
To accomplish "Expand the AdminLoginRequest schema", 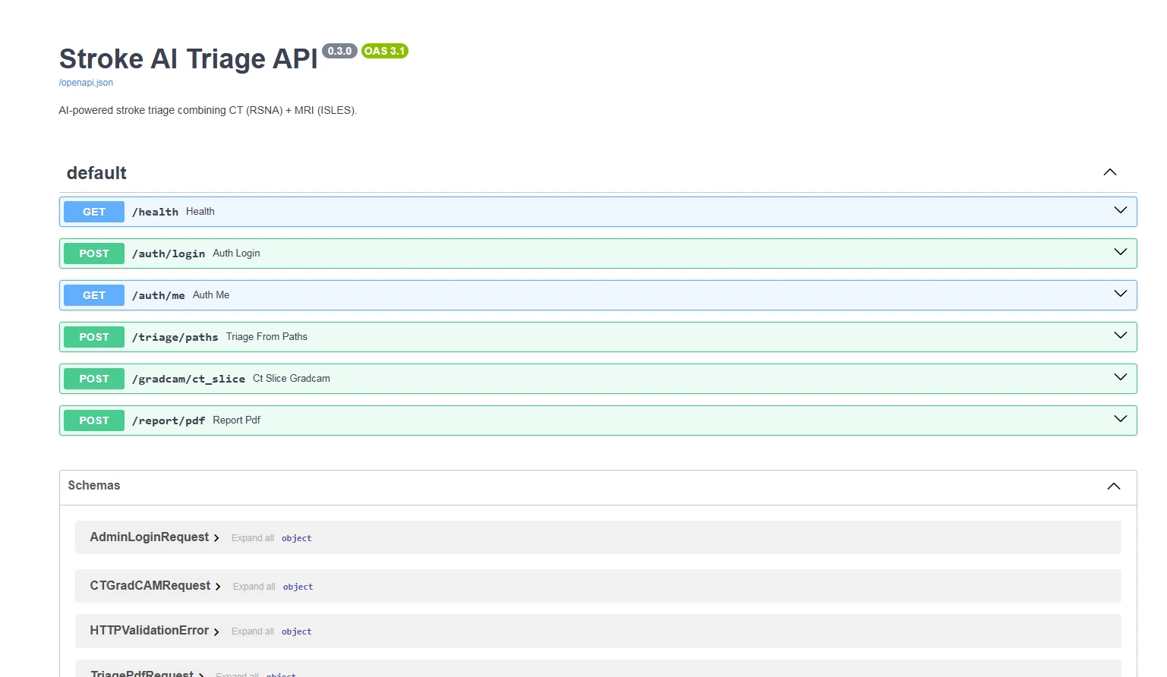I will click(150, 537).
